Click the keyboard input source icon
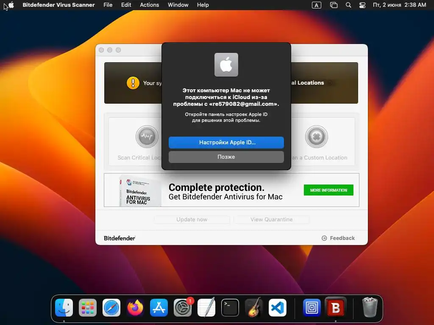Image resolution: width=434 pixels, height=325 pixels. (x=316, y=5)
